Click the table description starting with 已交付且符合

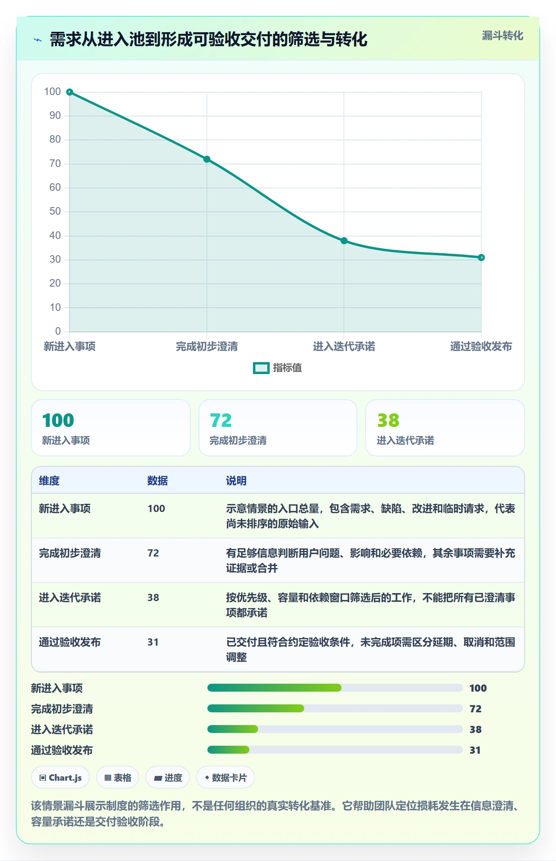point(371,650)
